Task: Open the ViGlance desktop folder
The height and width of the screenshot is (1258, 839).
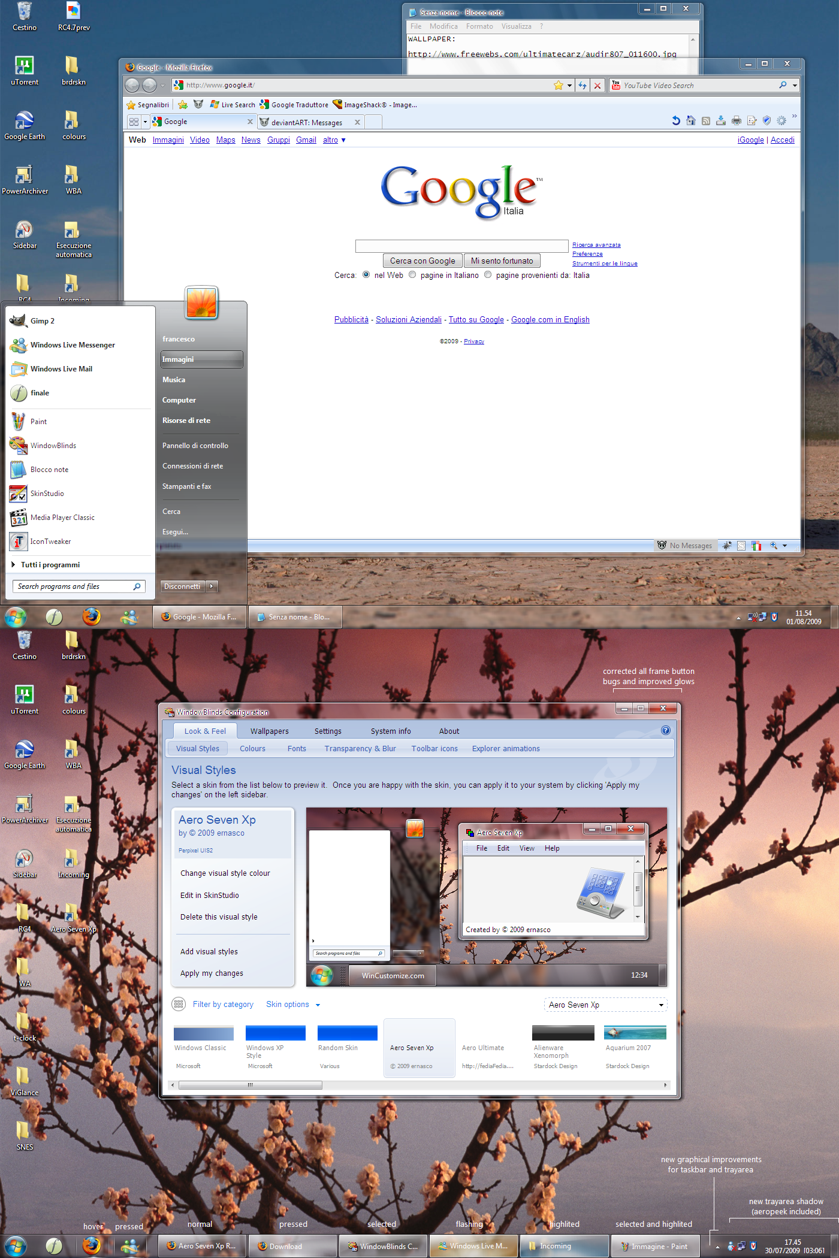Action: (x=25, y=1082)
